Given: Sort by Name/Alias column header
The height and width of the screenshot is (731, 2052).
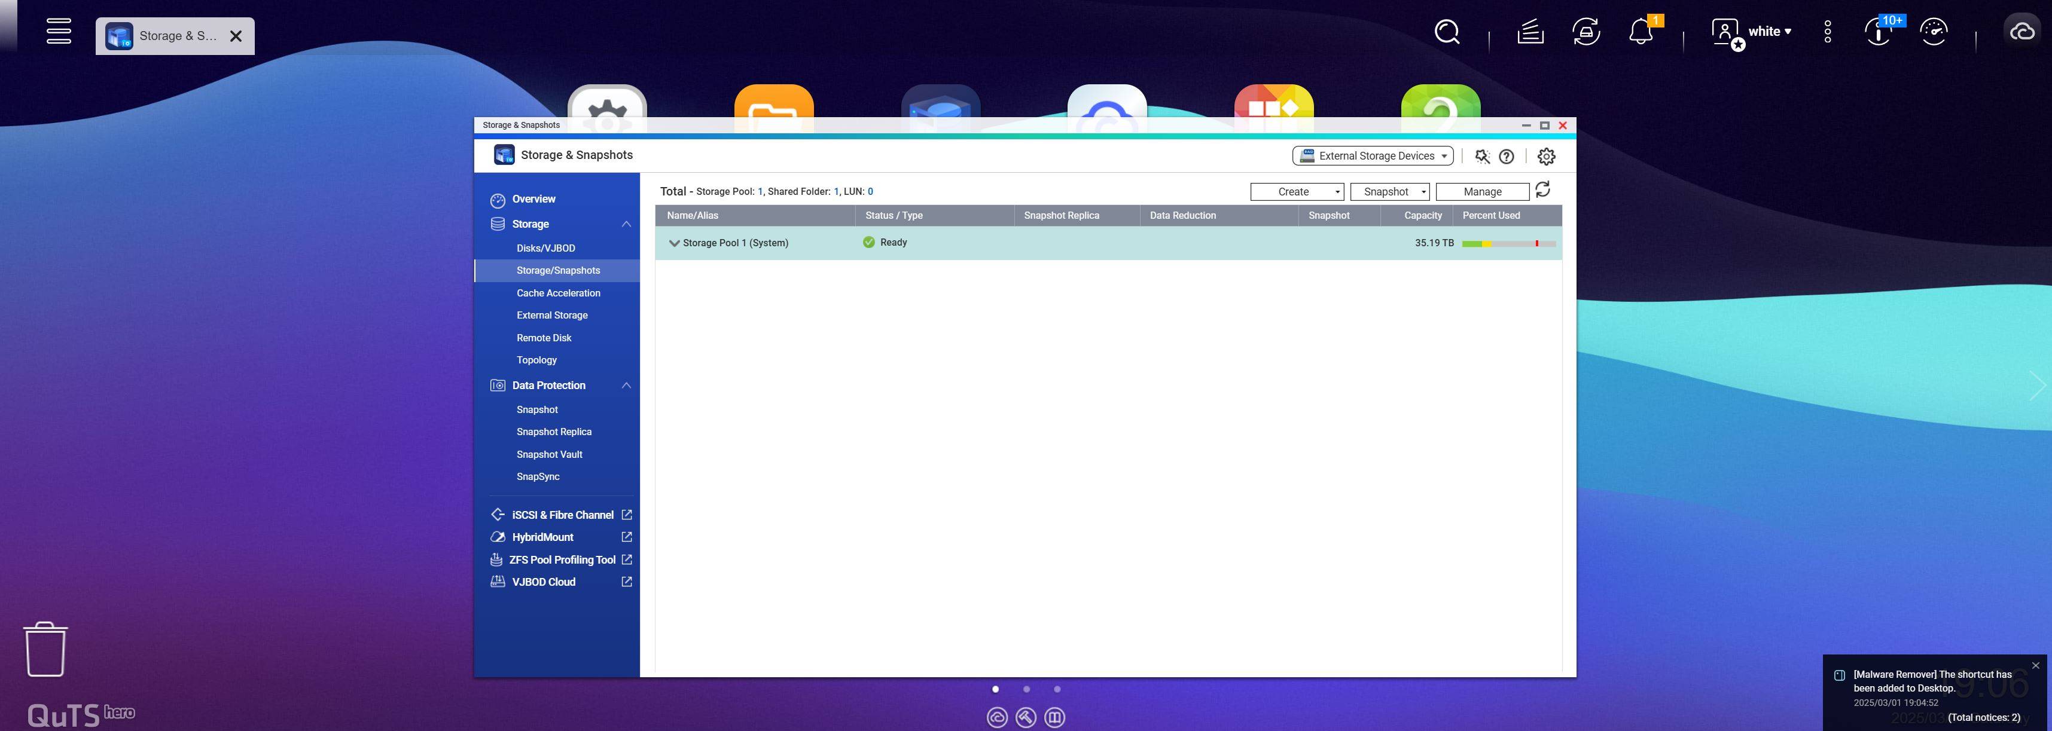Looking at the screenshot, I should 755,216.
